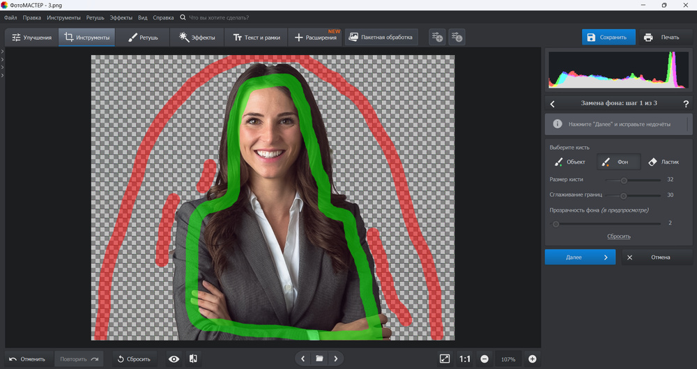Open the Эффекты menu
This screenshot has width=697, height=369.
pos(121,17)
